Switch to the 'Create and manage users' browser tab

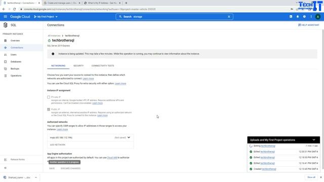pyautogui.click(x=62, y=3)
